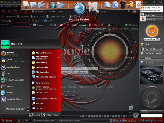The width and height of the screenshot is (164, 123).
Task: Open ZoneAlarm Security in Start menu
Action: click(x=14, y=67)
